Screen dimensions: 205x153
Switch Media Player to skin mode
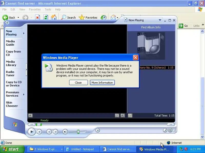[170, 130]
